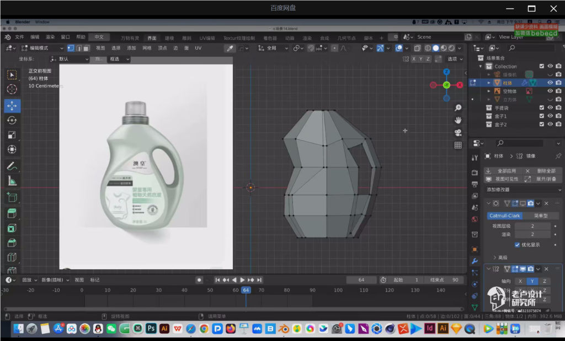Toggle visibility eye for 空物体 object
This screenshot has height=341, width=565.
coord(550,91)
